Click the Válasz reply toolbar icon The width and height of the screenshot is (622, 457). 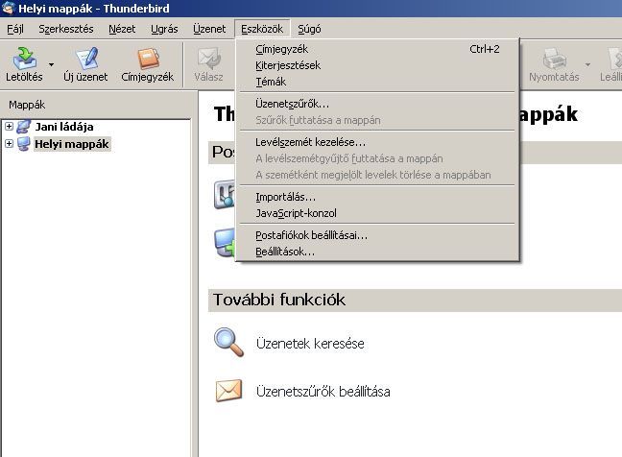coord(209,59)
